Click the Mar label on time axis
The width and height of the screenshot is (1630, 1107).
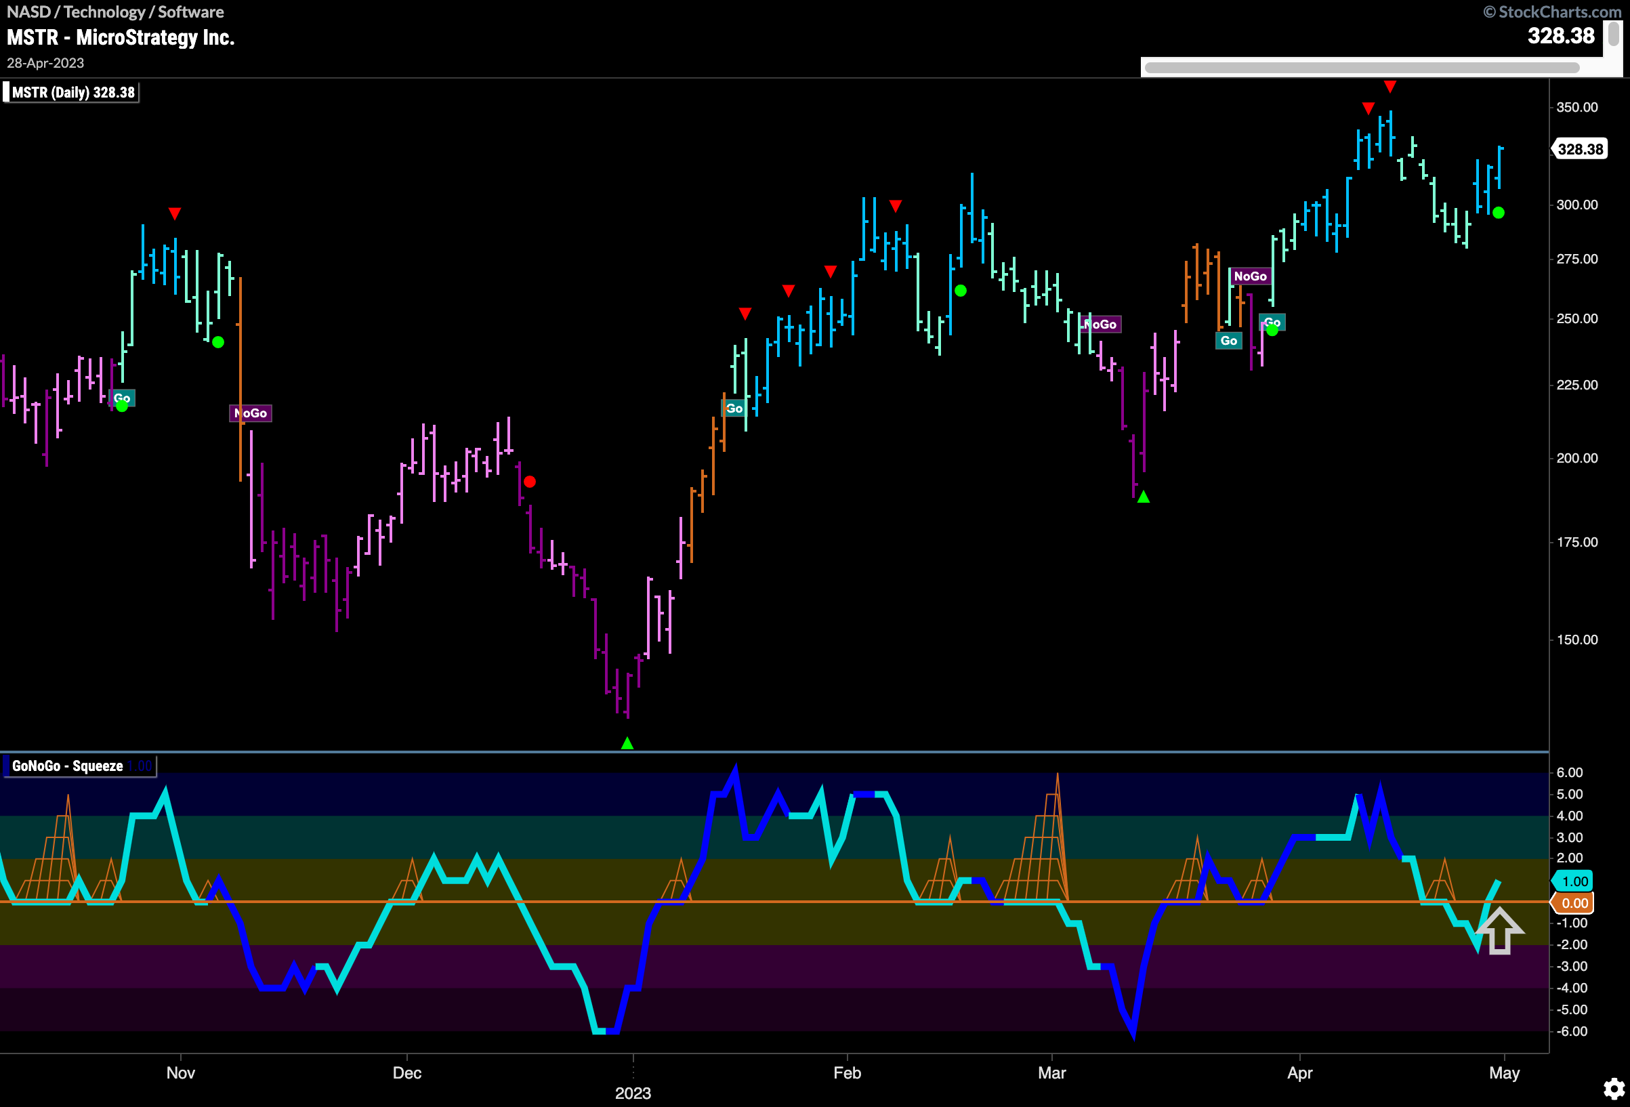[1052, 1072]
